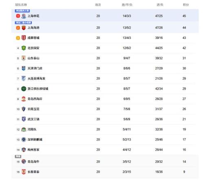Click the Beijing Guoan (北京国安) green crest

pyautogui.click(x=24, y=48)
